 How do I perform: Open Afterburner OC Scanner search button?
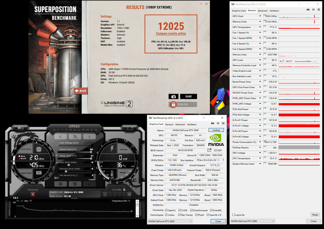pyautogui.click(x=21, y=128)
